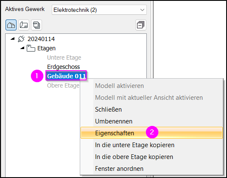
Task: Switch to the floor plan view icon
Action: [x=24, y=25]
